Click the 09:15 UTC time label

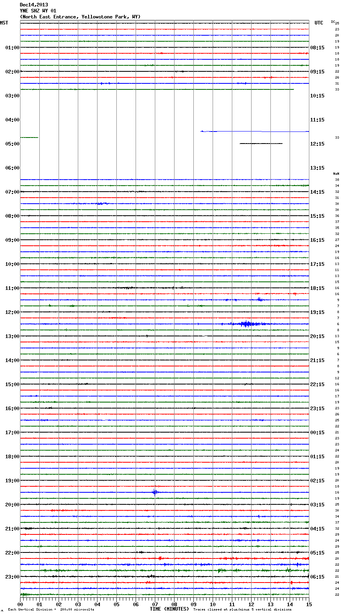point(317,72)
